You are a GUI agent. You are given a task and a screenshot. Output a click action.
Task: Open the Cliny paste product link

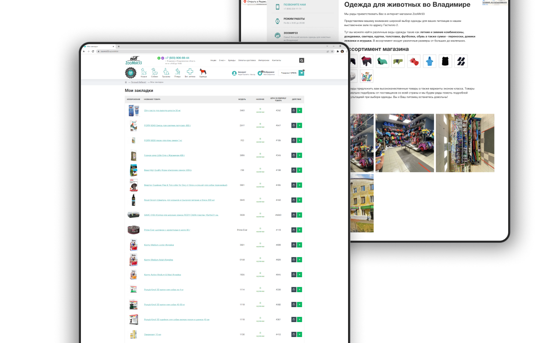(x=162, y=110)
